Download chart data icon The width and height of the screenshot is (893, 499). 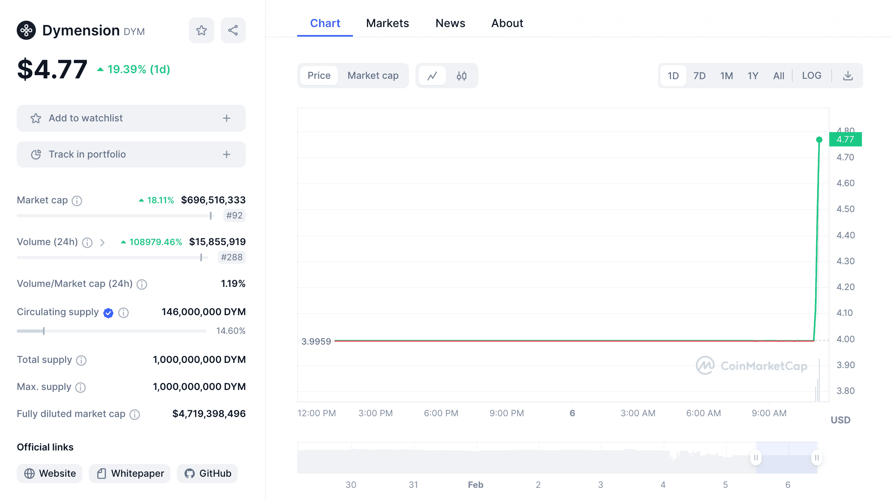coord(848,76)
